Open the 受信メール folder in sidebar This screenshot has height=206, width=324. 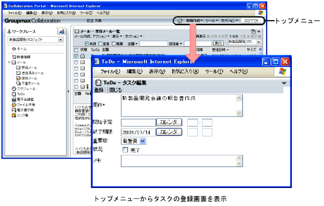click(26, 68)
